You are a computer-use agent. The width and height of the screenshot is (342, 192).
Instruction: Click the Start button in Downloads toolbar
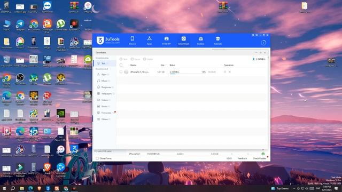click(123, 59)
